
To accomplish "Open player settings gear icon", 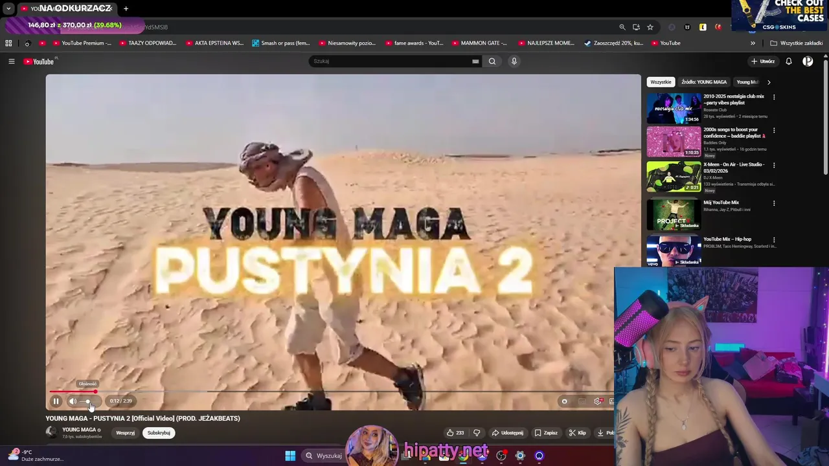I will point(598,401).
